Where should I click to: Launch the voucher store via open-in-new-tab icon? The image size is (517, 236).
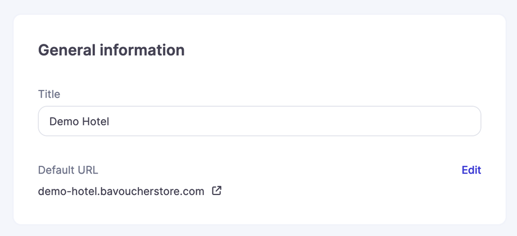click(216, 191)
